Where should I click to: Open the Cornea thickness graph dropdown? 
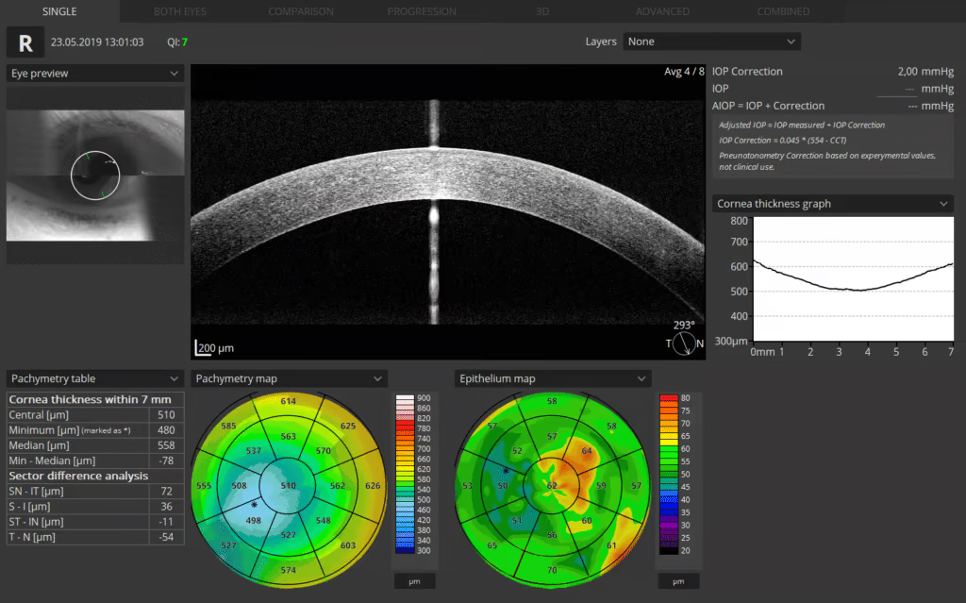pos(833,203)
